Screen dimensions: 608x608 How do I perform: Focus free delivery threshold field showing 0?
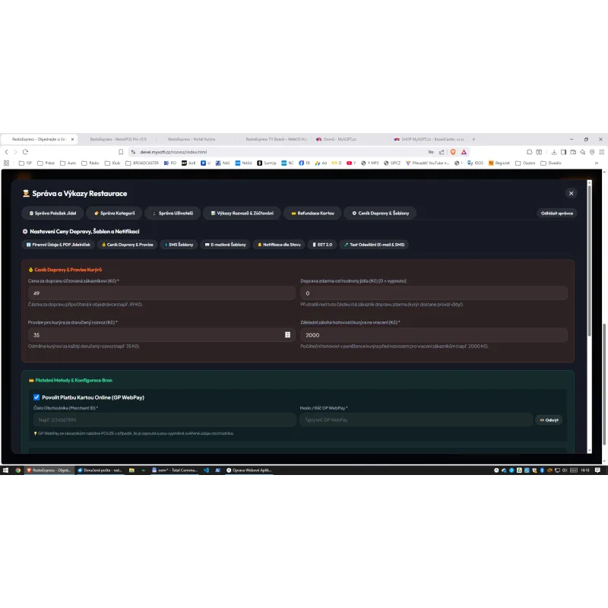pyautogui.click(x=434, y=293)
